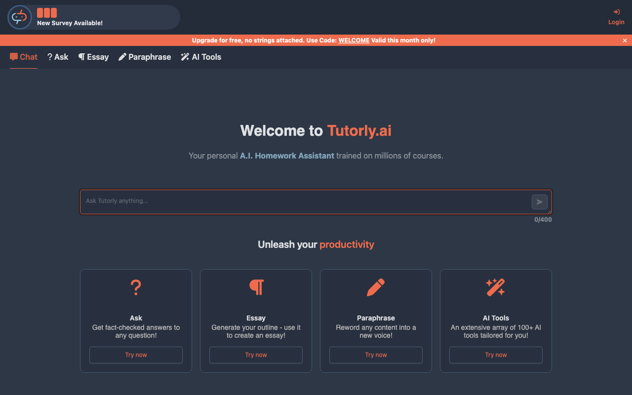Viewport: 632px width, 395px height.
Task: Switch to the Chat tab
Action: (24, 57)
